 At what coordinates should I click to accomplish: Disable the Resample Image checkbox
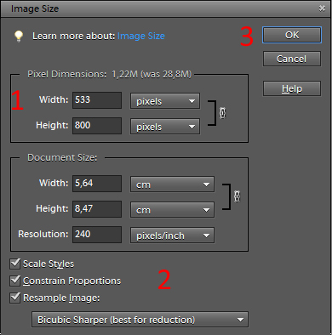tap(15, 298)
